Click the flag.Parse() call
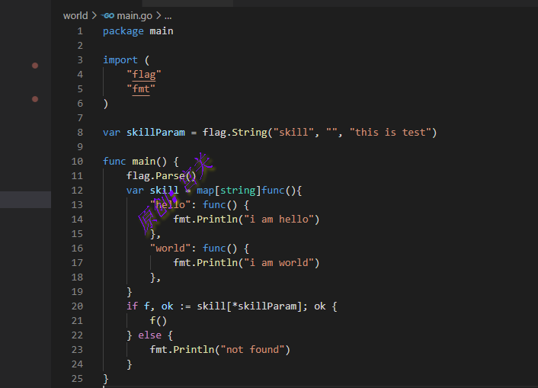The width and height of the screenshot is (538, 388). 161,176
